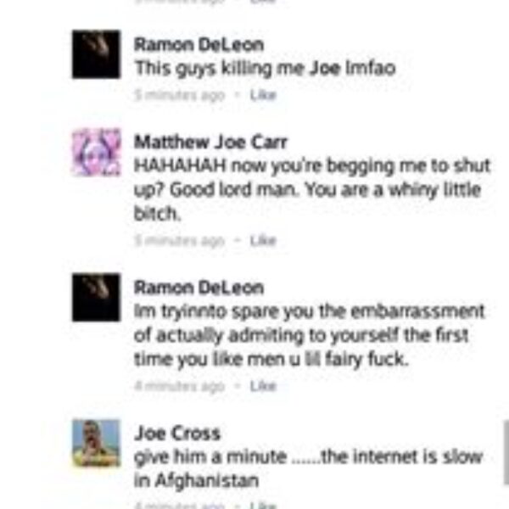Visit Matthew Joe Carr's profile via name
Viewport: 509px width, 509px height.
(211, 142)
